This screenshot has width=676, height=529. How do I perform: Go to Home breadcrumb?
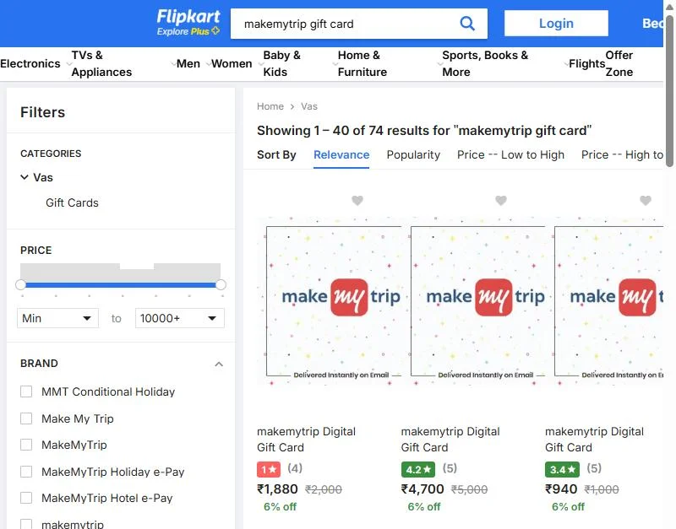click(x=270, y=106)
